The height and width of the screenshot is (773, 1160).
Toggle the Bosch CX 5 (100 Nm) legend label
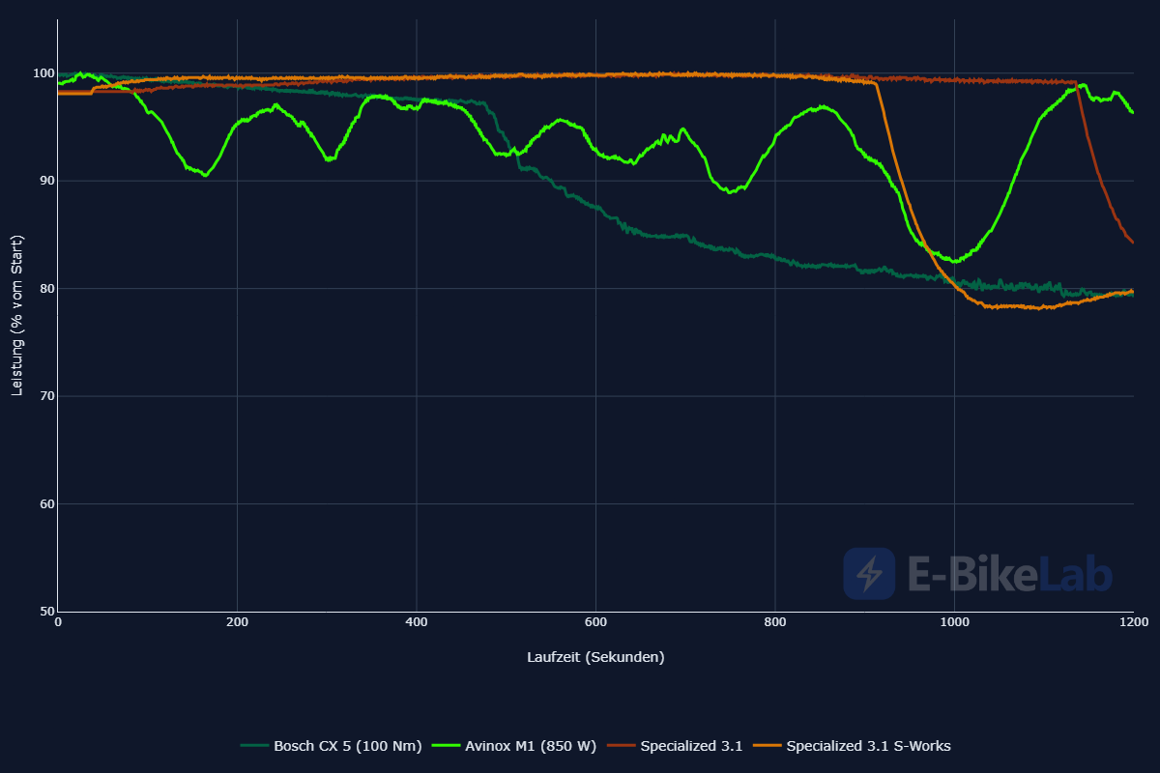347,746
